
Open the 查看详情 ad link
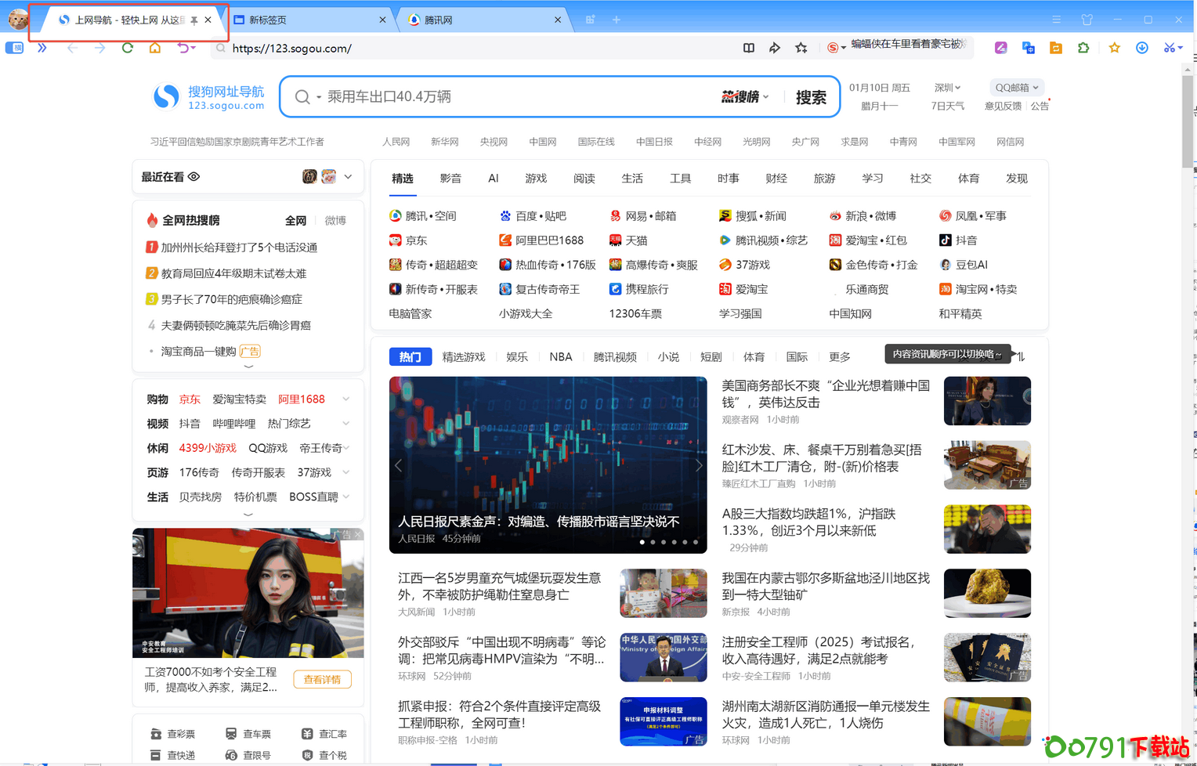pyautogui.click(x=322, y=679)
